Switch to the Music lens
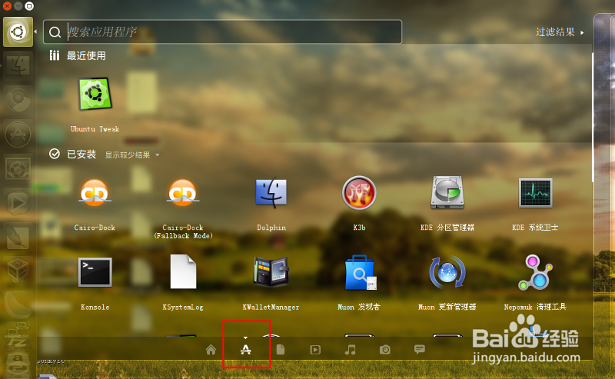This screenshot has width=615, height=379. click(x=350, y=350)
